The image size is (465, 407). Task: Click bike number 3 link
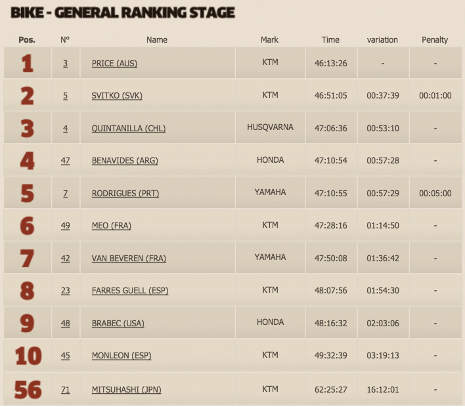pos(65,64)
